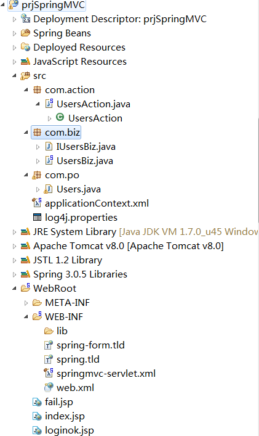259x436 pixels.
Task: Expand the Users.java node
Action: coord(38,189)
